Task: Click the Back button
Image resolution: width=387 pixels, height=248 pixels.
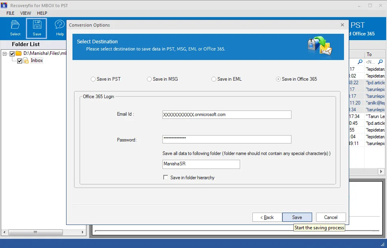Action: pyautogui.click(x=267, y=217)
